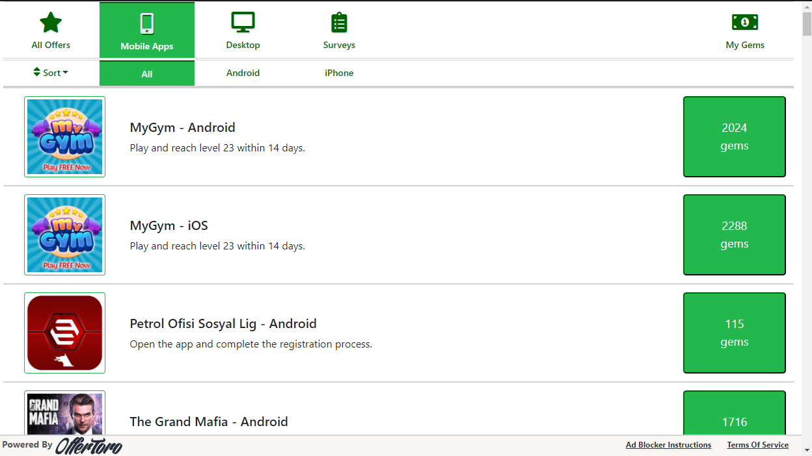This screenshot has height=456, width=812.
Task: View My Gems money icon
Action: 745,22
